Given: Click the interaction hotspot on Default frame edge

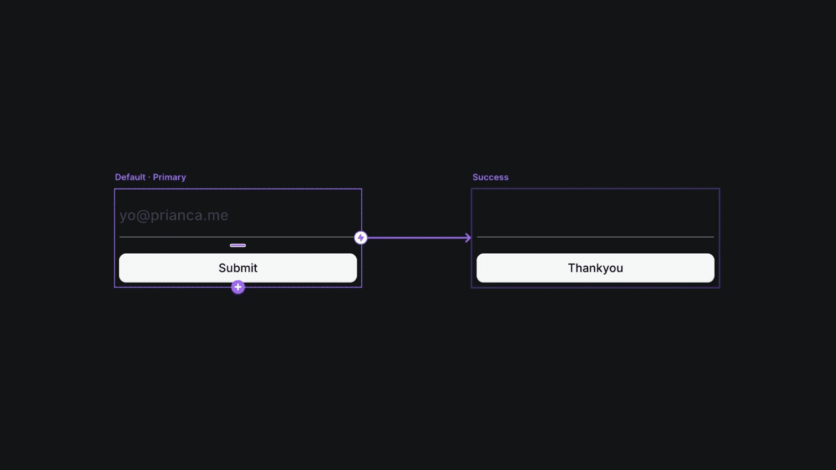Looking at the screenshot, I should point(361,237).
